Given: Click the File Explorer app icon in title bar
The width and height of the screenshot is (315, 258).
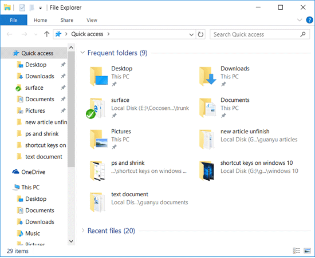Looking at the screenshot, I should [7, 8].
